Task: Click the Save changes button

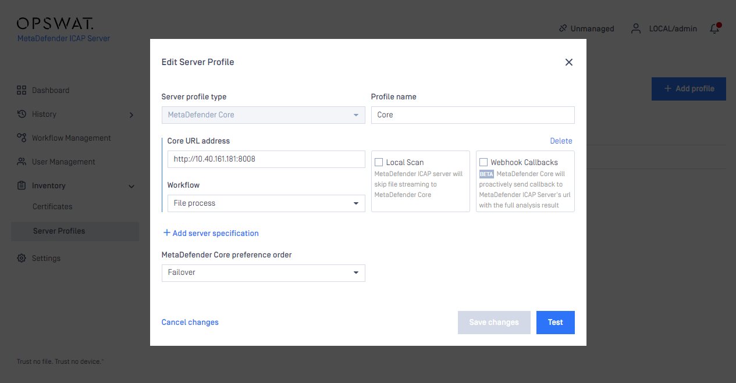Action: [494, 323]
